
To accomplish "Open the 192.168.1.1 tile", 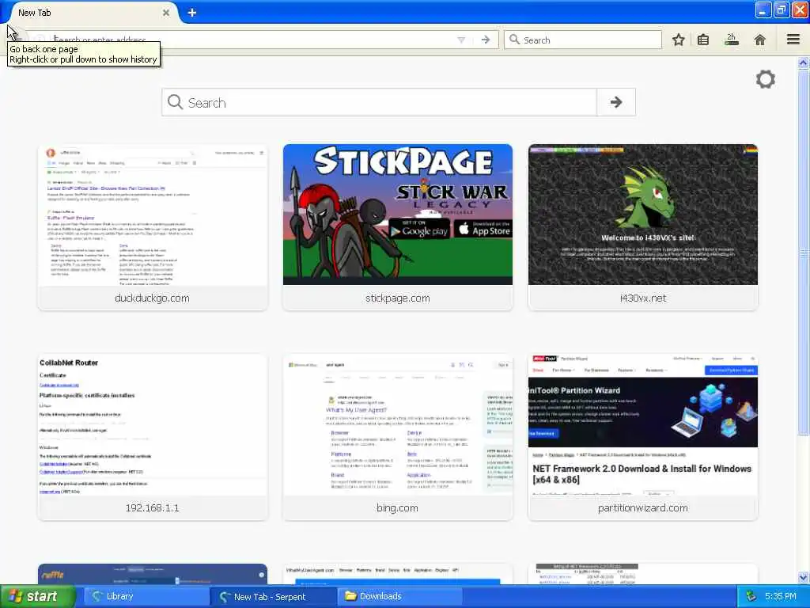I will click(x=153, y=437).
